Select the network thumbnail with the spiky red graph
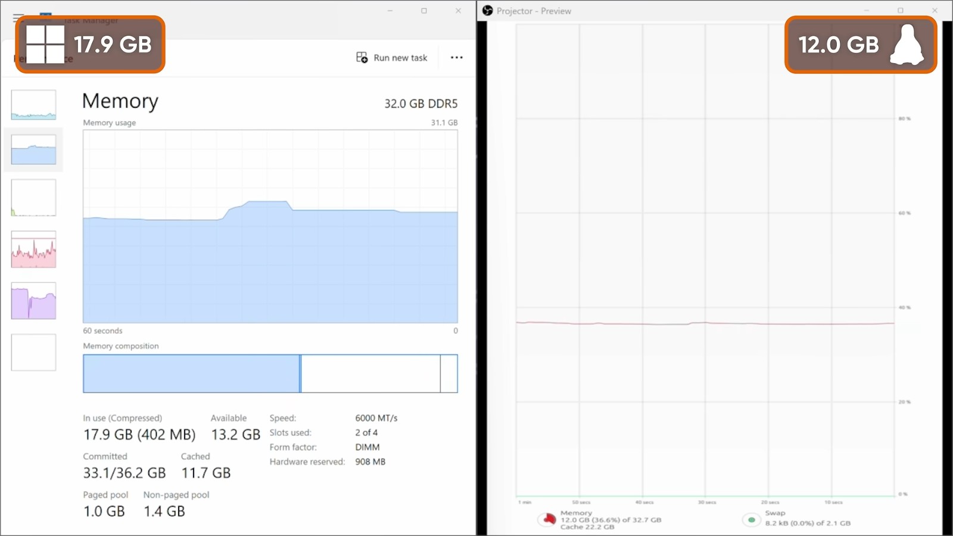 (33, 250)
